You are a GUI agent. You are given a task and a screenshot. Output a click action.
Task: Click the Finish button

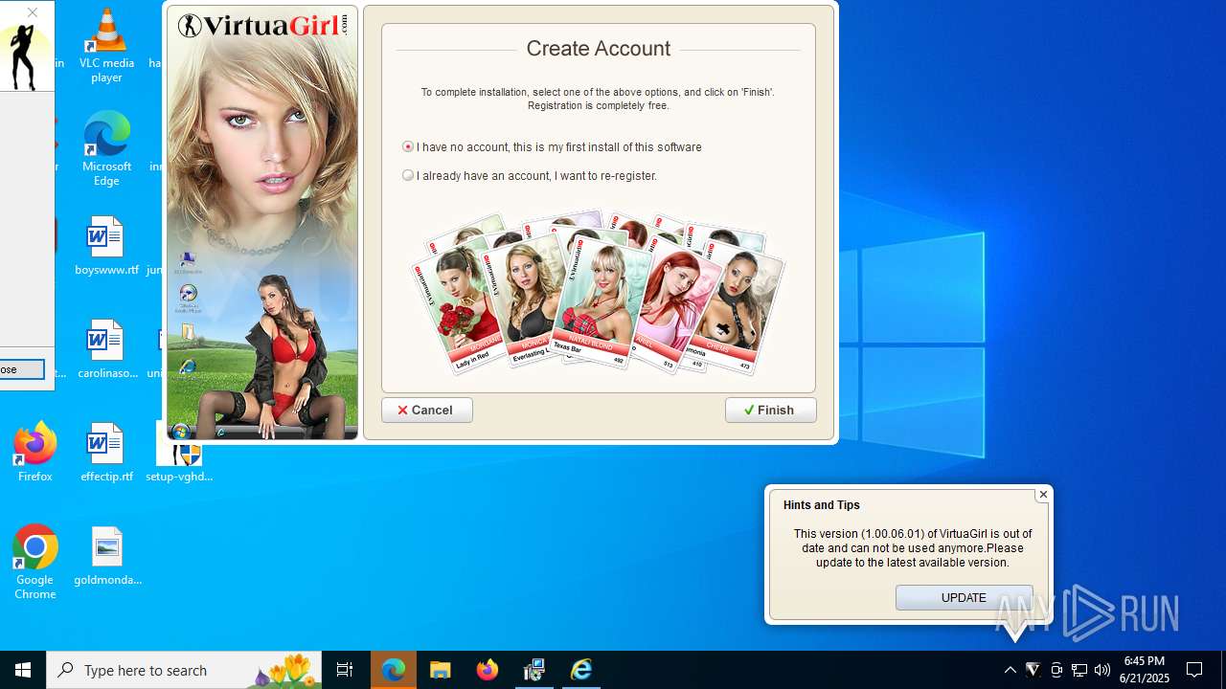point(770,410)
